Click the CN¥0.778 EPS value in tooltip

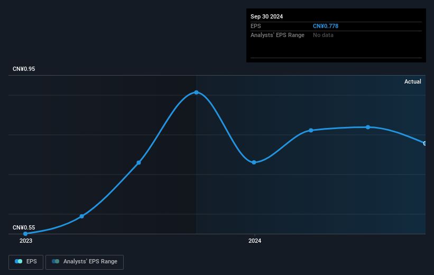(326, 26)
